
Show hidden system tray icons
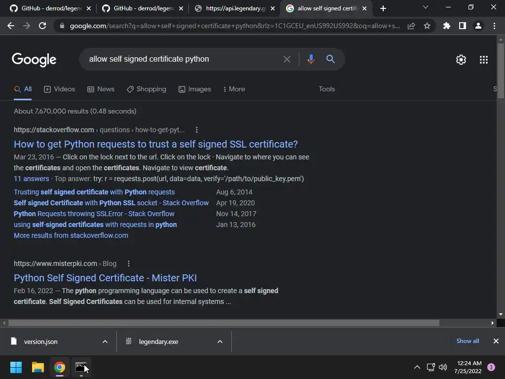[x=417, y=367]
